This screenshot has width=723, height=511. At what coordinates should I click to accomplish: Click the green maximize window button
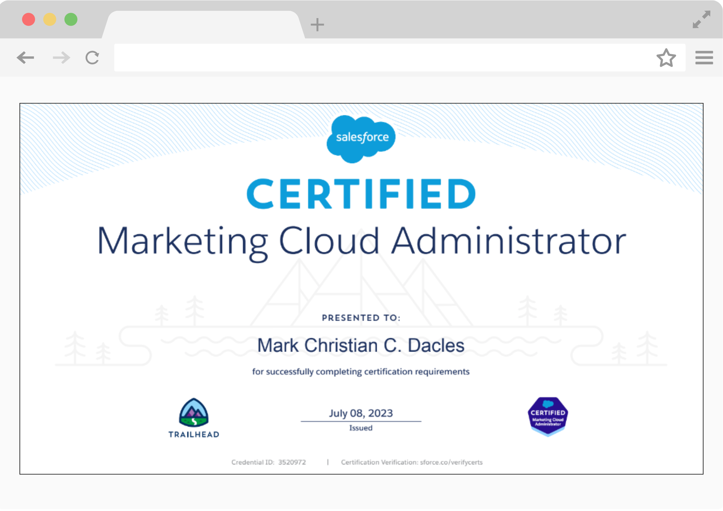(71, 19)
